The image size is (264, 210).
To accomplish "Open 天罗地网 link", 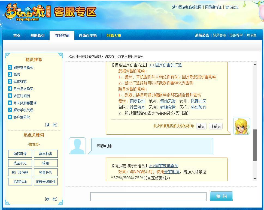I will (172, 172).
